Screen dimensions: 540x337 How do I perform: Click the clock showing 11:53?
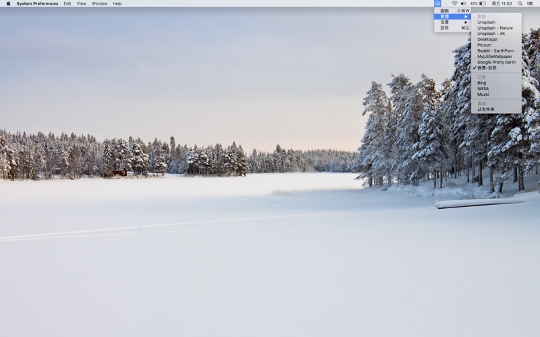tap(502, 3)
